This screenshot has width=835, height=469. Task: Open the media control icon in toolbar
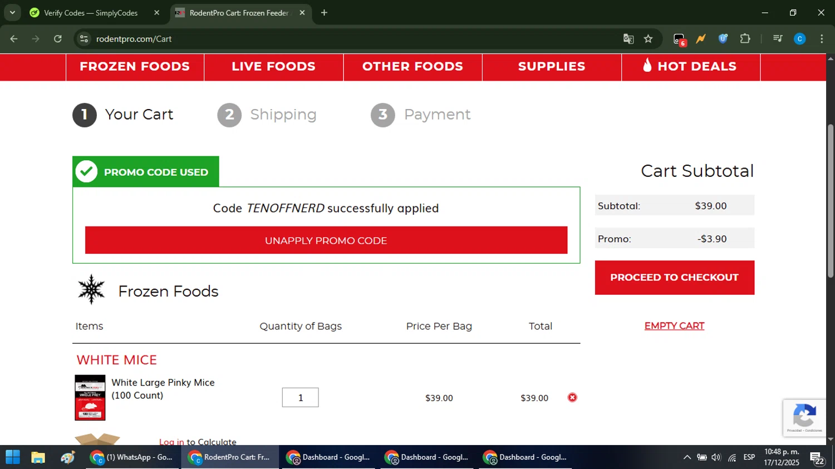click(x=778, y=39)
